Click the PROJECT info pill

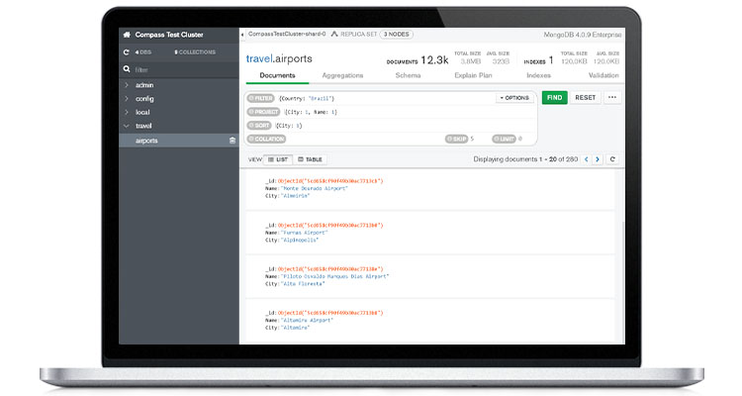coord(263,112)
